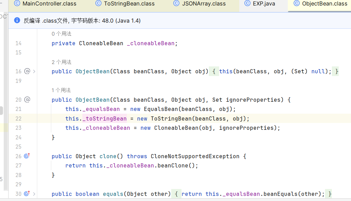Expand the folded equals method using the line 30 arrow

tap(34, 194)
